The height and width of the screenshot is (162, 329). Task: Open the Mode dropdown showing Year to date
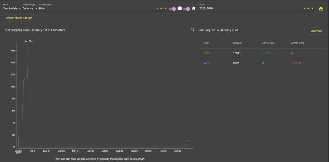(12, 8)
